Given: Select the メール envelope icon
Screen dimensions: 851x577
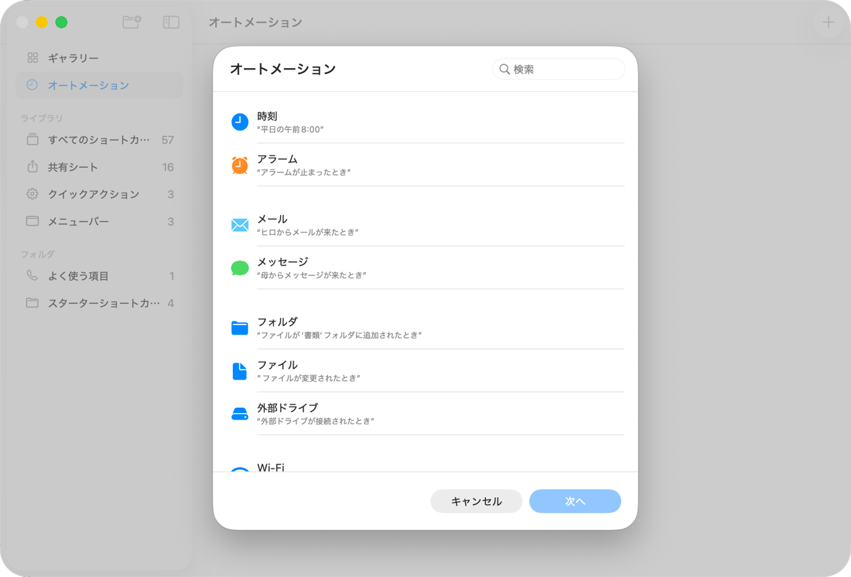Looking at the screenshot, I should [240, 225].
